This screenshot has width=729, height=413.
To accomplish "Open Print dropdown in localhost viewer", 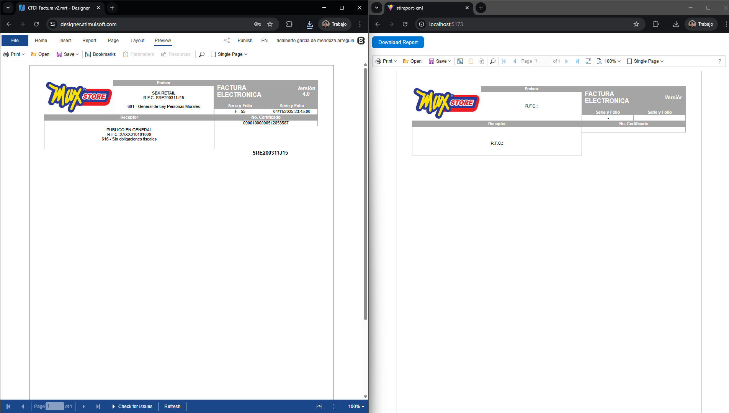I will click(x=387, y=61).
